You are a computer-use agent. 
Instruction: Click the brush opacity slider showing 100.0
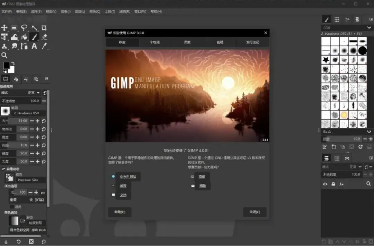(x=21, y=101)
